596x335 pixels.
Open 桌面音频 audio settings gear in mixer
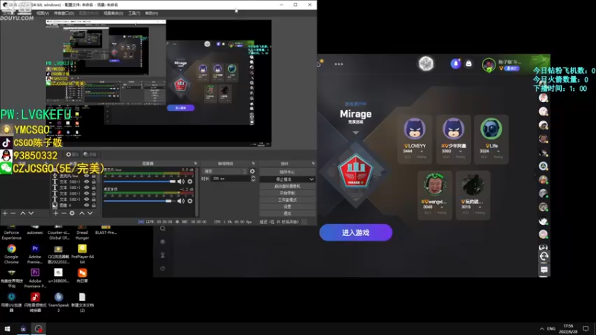pos(190,201)
